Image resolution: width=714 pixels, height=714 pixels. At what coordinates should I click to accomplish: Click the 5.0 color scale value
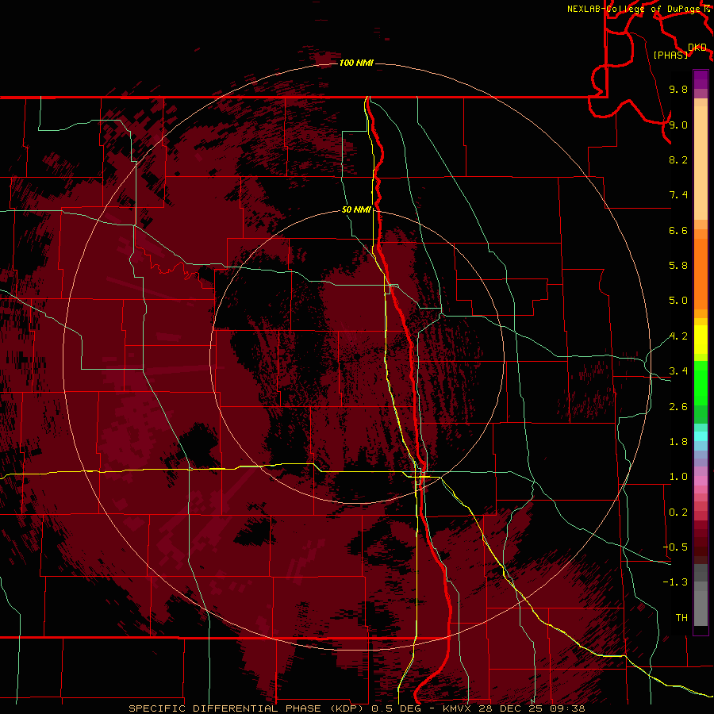[678, 301]
